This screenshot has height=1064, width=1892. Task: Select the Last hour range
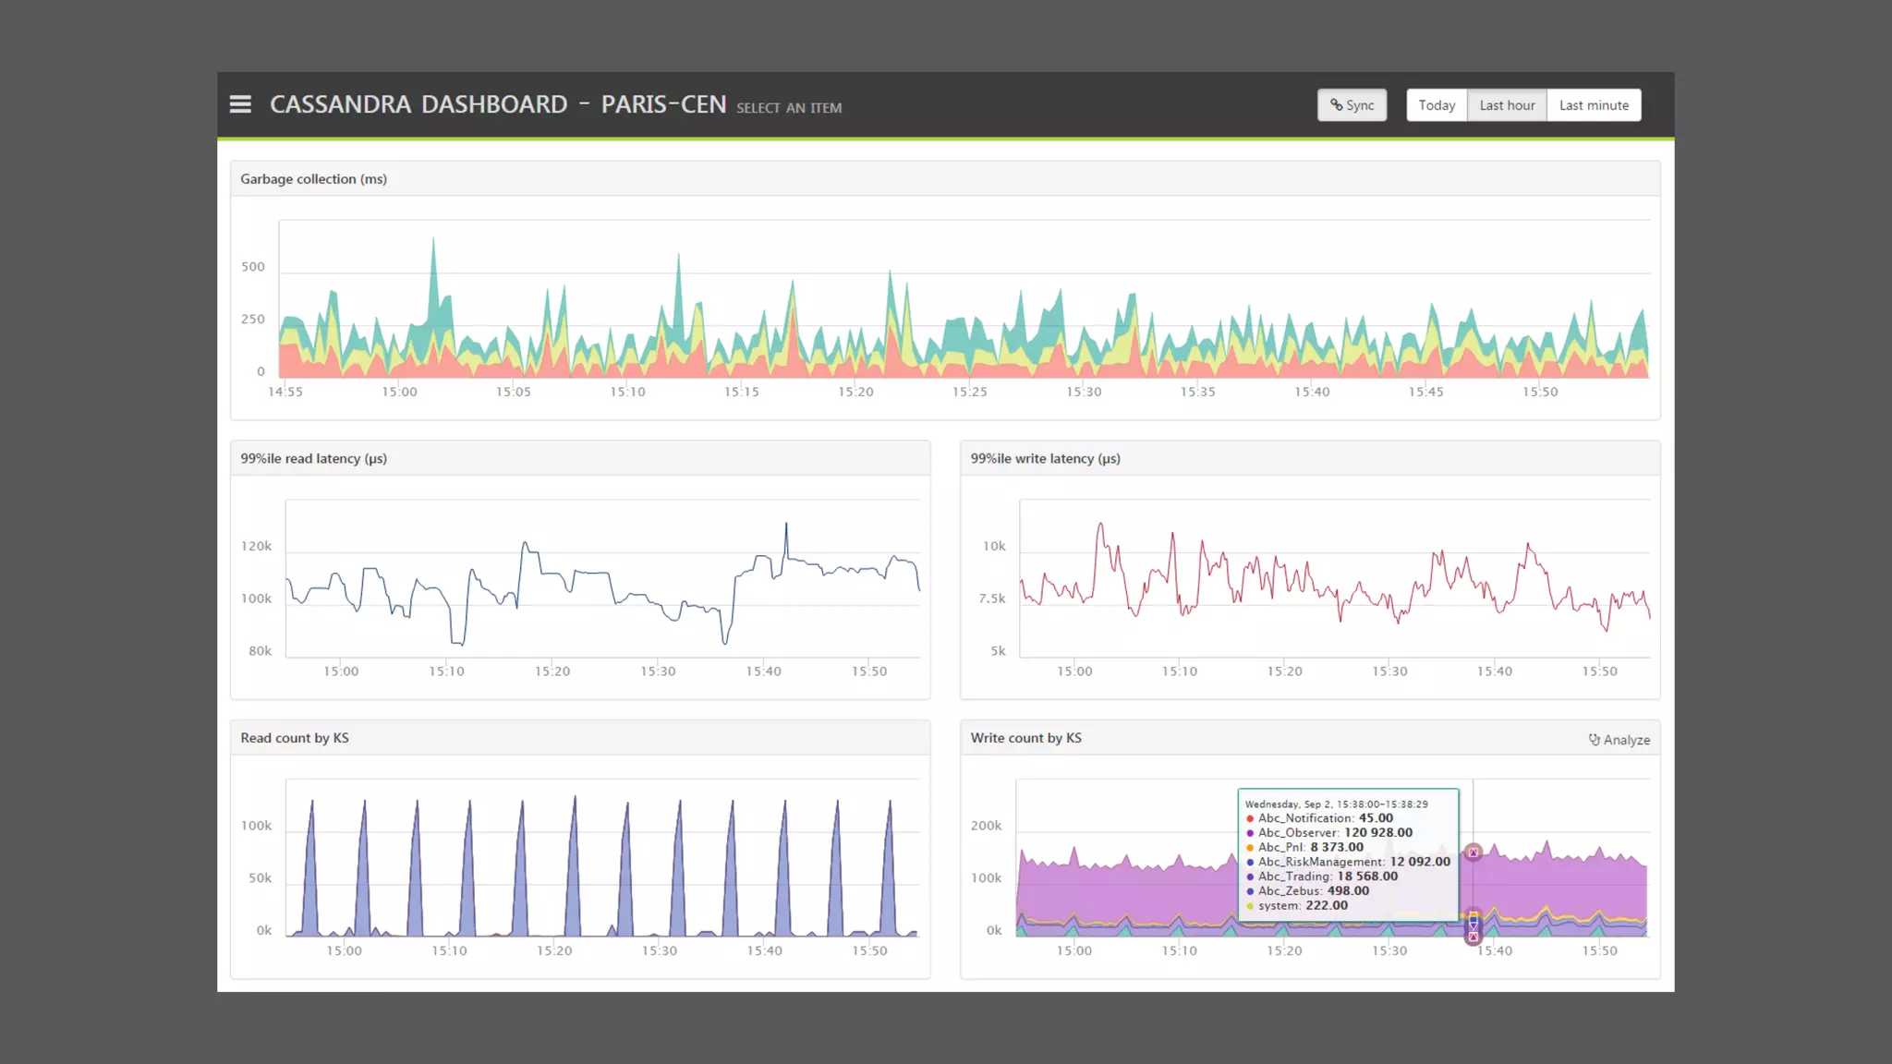(x=1507, y=105)
